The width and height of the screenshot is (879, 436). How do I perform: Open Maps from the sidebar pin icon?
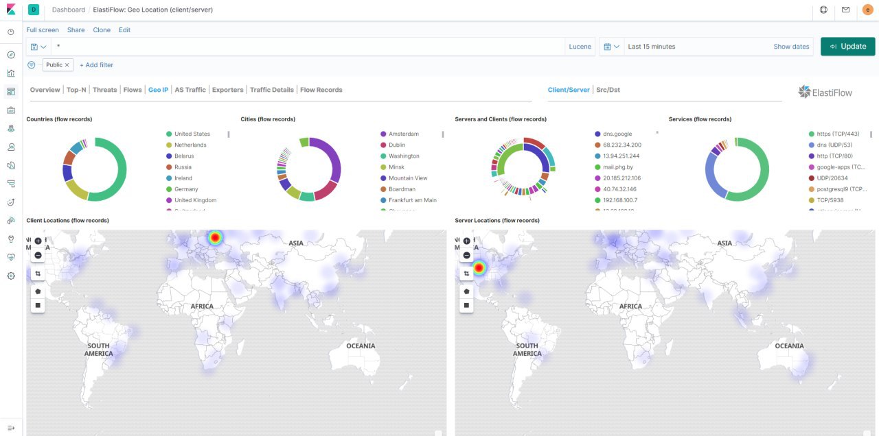pos(11,128)
